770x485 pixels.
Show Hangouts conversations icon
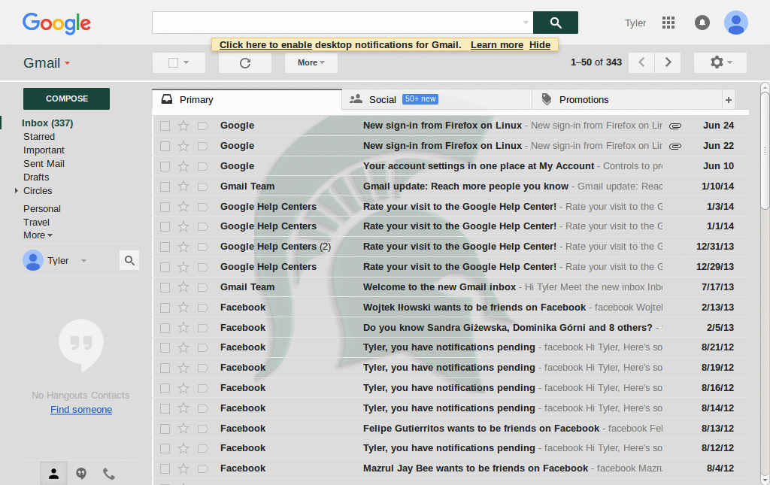click(x=81, y=474)
